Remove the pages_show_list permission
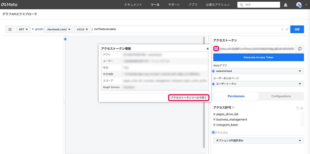 (214, 114)
